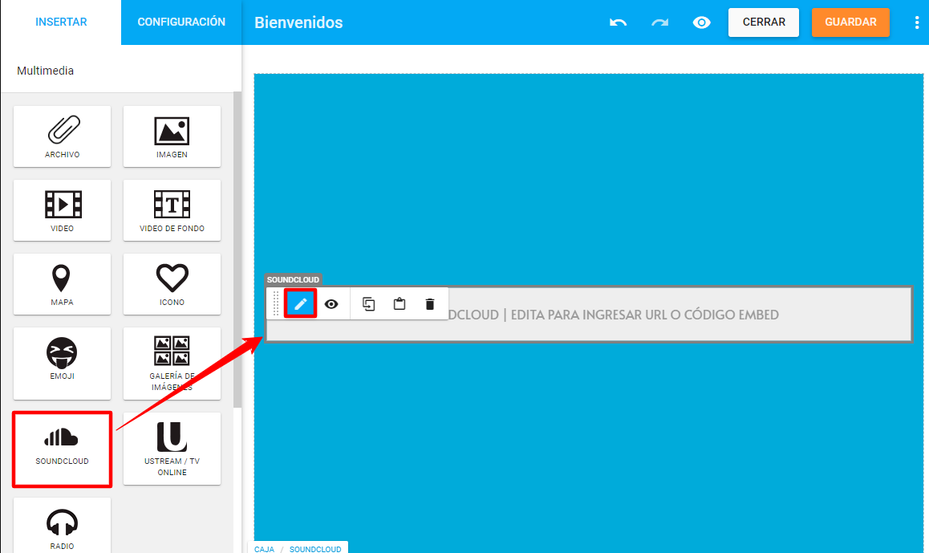Viewport: 929px width, 553px height.
Task: Redo the last action
Action: coord(659,22)
